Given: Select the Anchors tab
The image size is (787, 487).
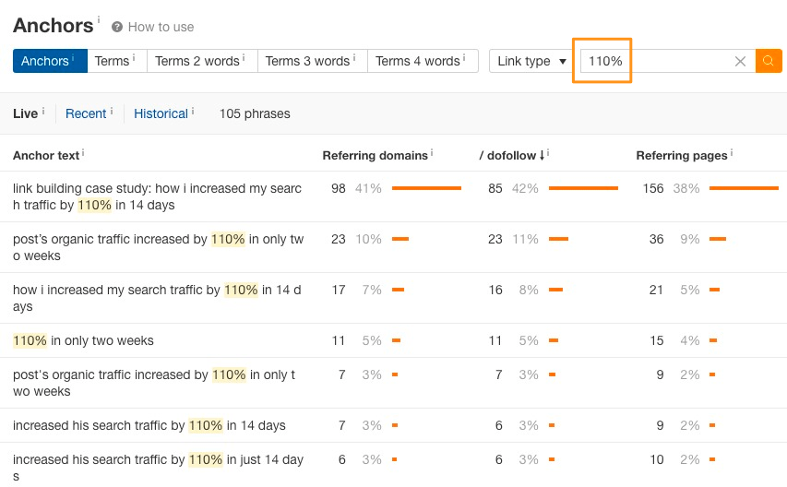Looking at the screenshot, I should coord(50,61).
